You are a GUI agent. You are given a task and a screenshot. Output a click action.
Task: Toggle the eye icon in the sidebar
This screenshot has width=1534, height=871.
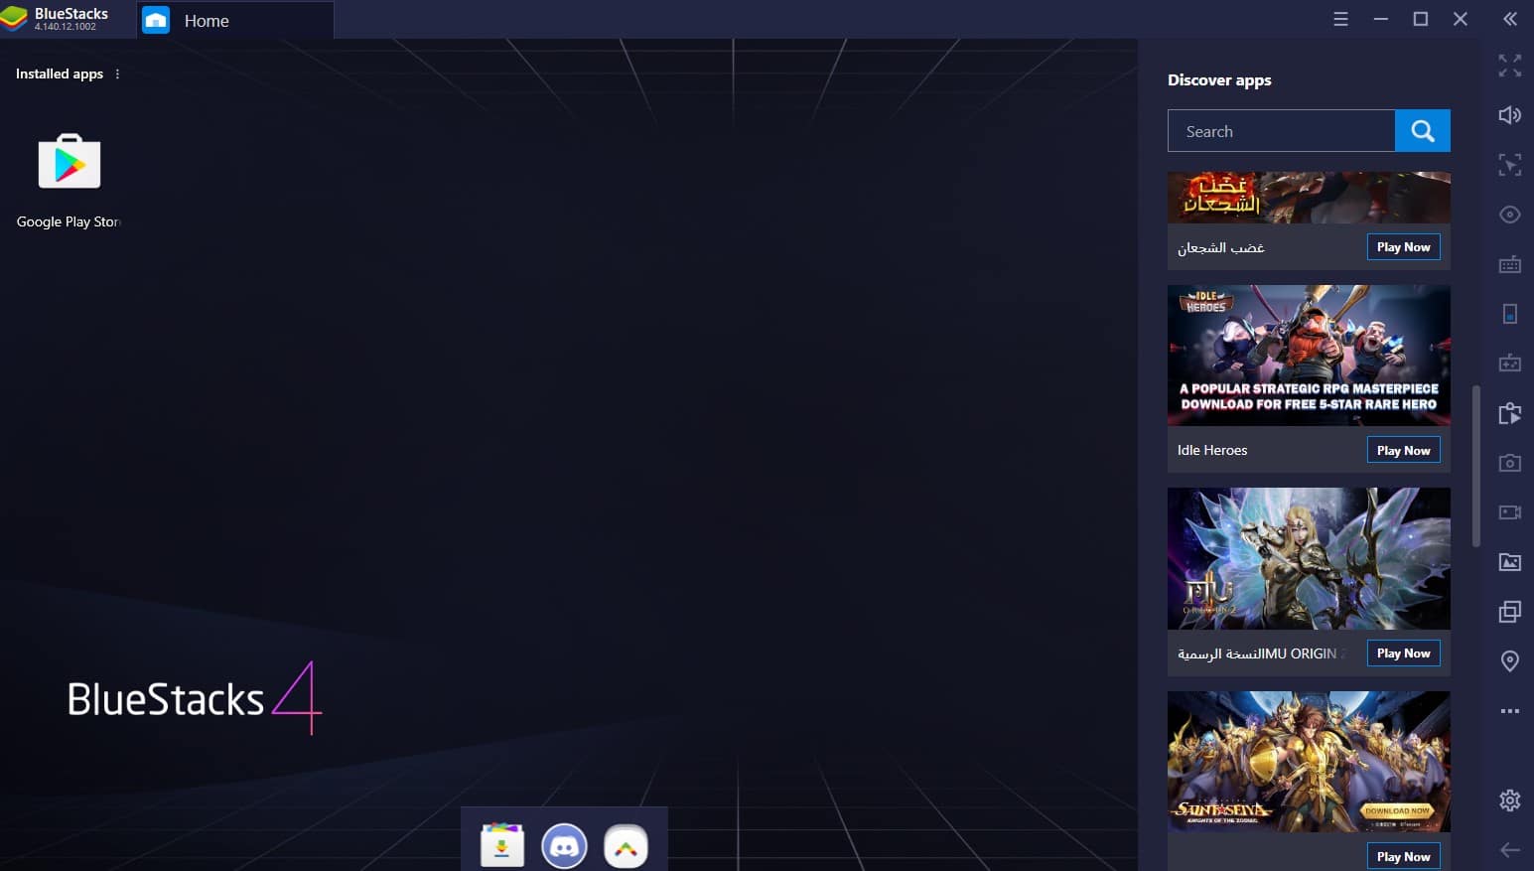[1509, 215]
